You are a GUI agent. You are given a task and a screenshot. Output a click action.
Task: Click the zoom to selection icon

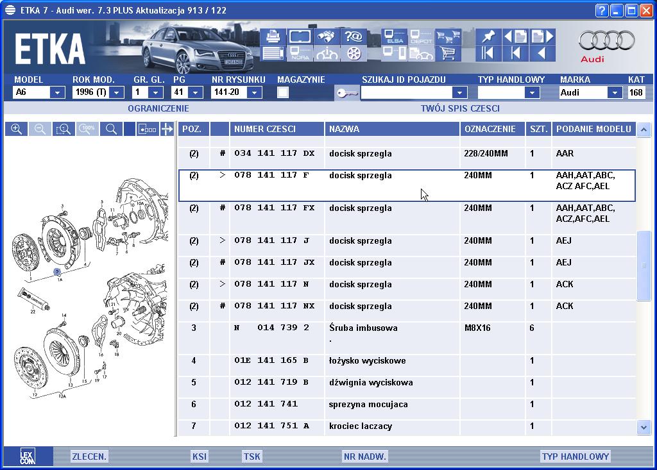point(64,129)
